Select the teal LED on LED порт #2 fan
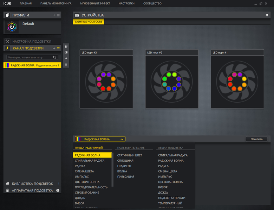Image resolution: width=274 pixels, height=210 pixels. [x=164, y=84]
